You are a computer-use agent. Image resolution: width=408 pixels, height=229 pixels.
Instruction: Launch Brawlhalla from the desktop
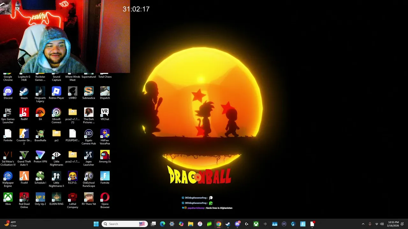40,136
